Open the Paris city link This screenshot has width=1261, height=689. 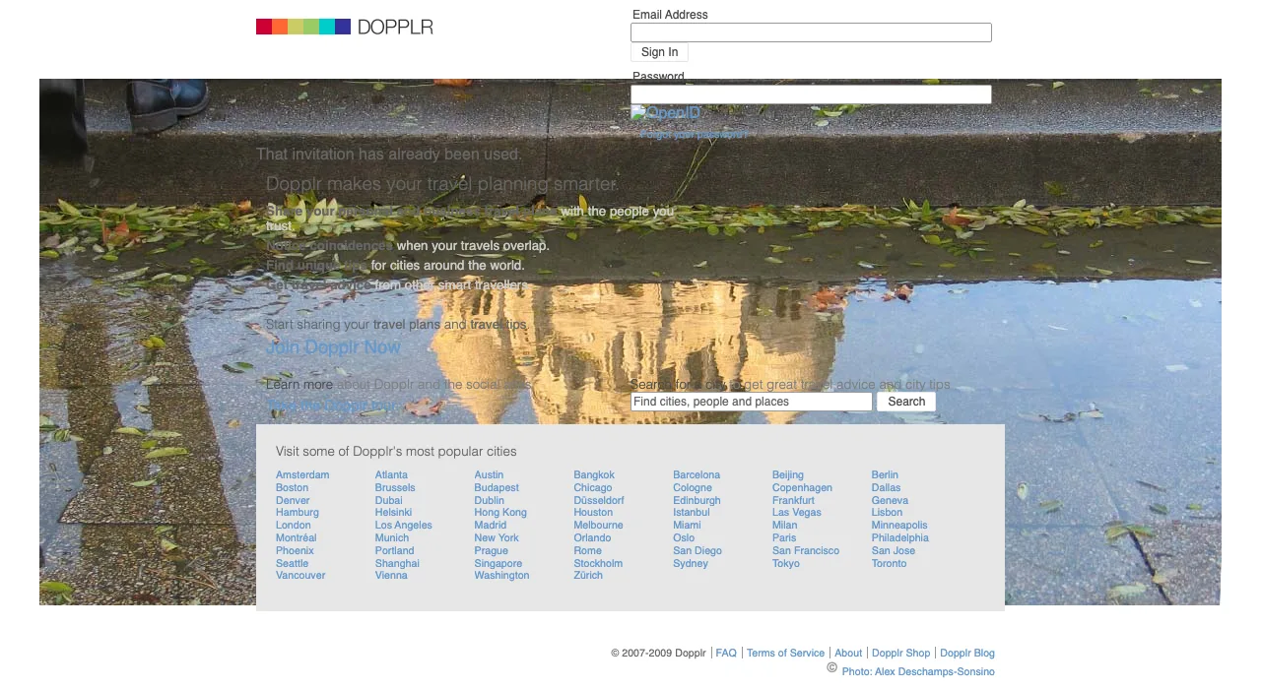click(x=784, y=538)
